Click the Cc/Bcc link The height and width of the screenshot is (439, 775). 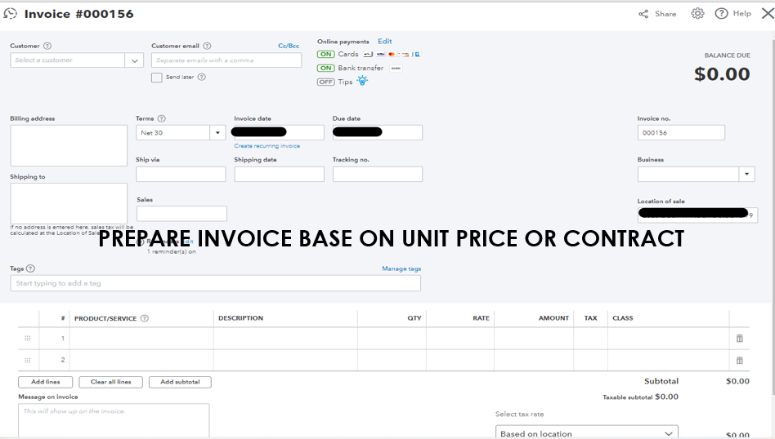[x=288, y=46]
